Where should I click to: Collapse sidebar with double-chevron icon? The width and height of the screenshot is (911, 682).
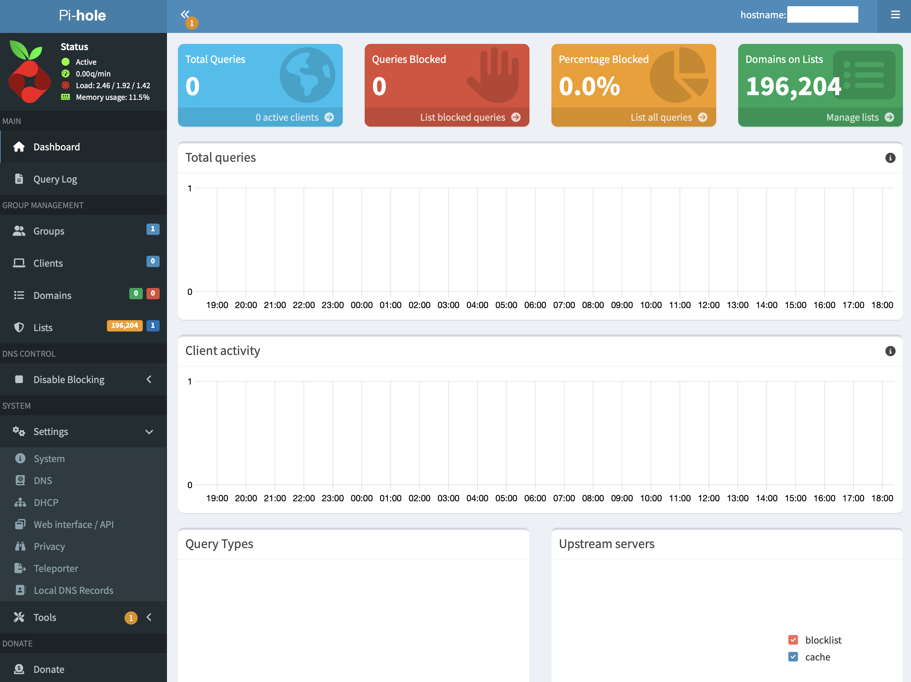click(x=185, y=14)
